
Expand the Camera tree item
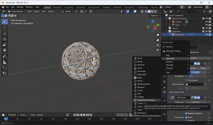click(170, 22)
